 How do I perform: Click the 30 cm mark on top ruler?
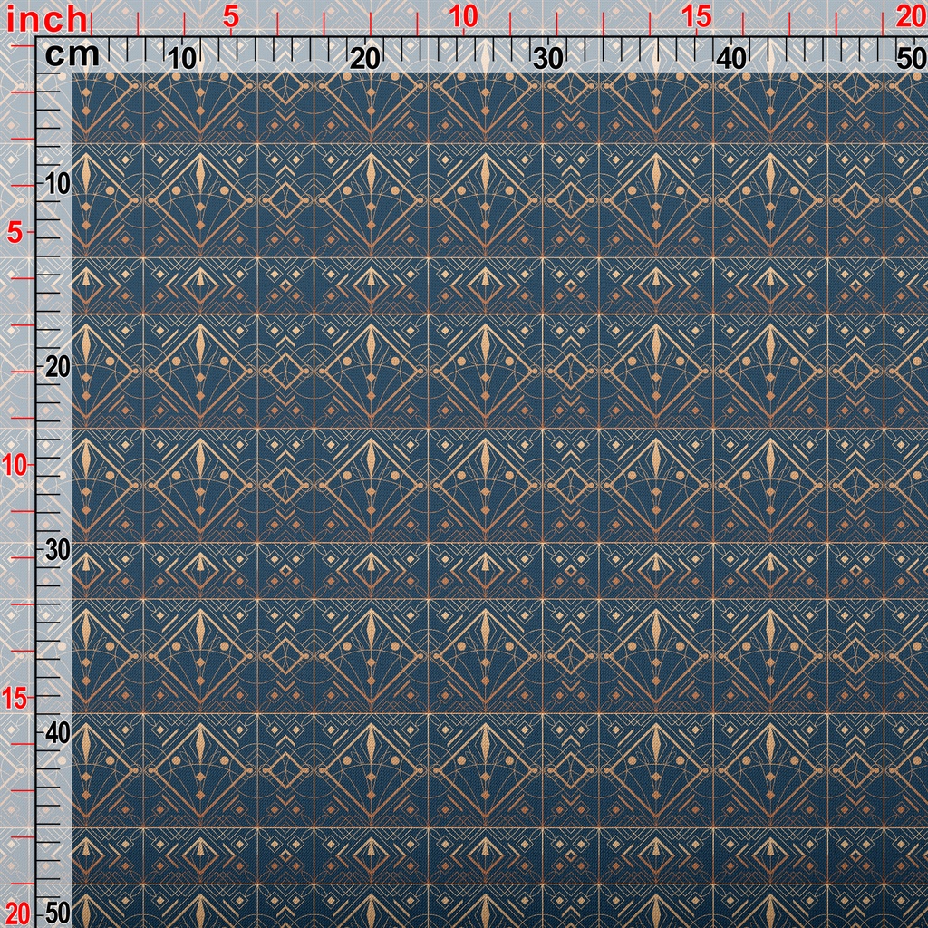548,59
